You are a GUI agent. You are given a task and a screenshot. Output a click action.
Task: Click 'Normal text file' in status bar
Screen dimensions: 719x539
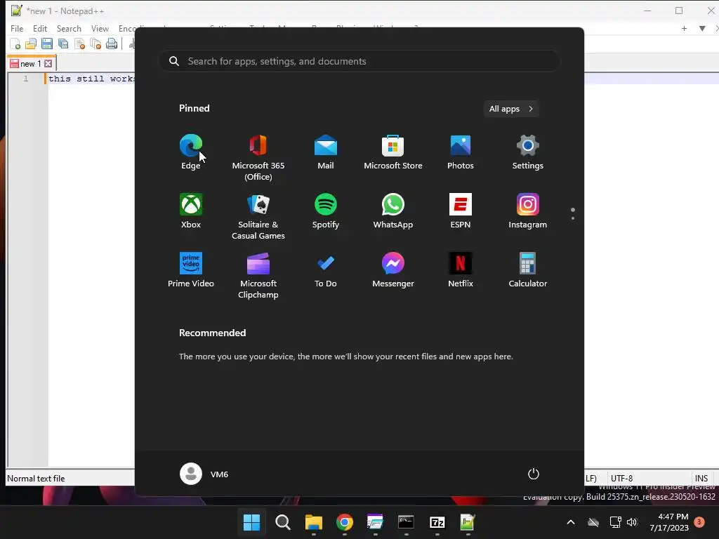point(36,478)
